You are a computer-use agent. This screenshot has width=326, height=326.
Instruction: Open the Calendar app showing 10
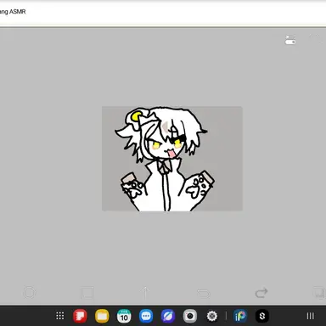124,316
